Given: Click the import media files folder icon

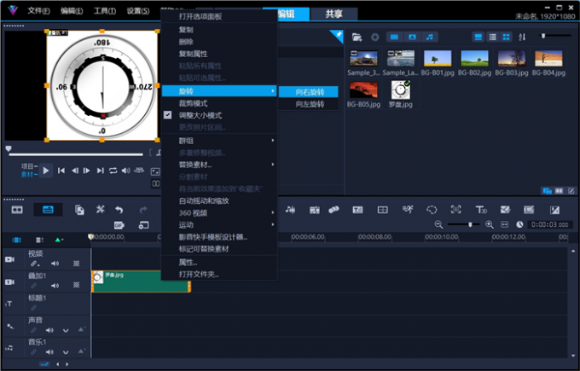Looking at the screenshot, I should click(357, 37).
